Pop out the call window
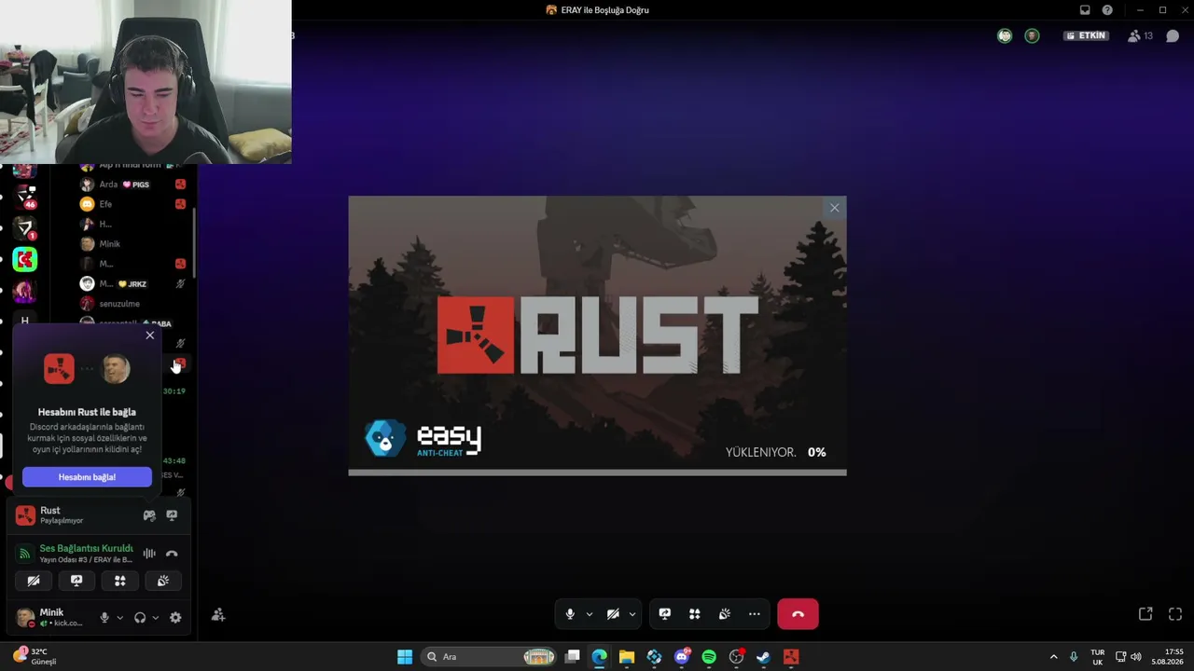Viewport: 1194px width, 671px height. (1145, 614)
